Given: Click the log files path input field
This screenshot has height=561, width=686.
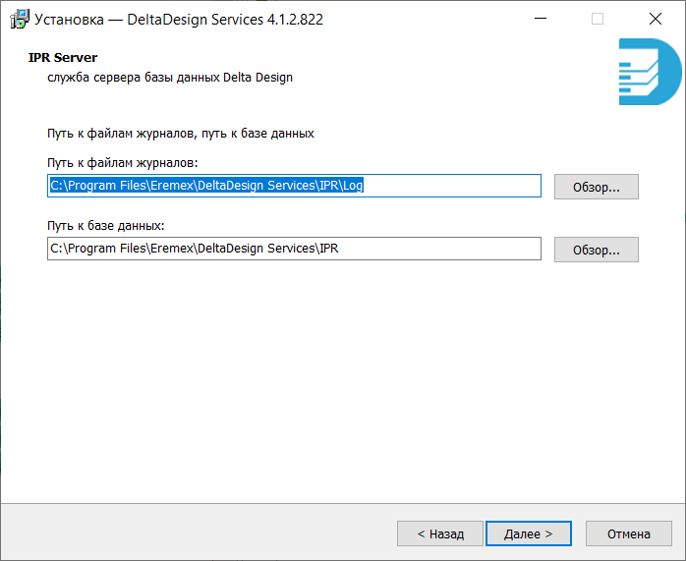Looking at the screenshot, I should pyautogui.click(x=294, y=186).
